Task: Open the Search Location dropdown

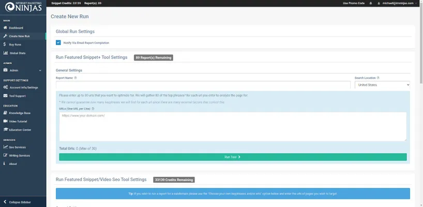Action: tap(382, 84)
